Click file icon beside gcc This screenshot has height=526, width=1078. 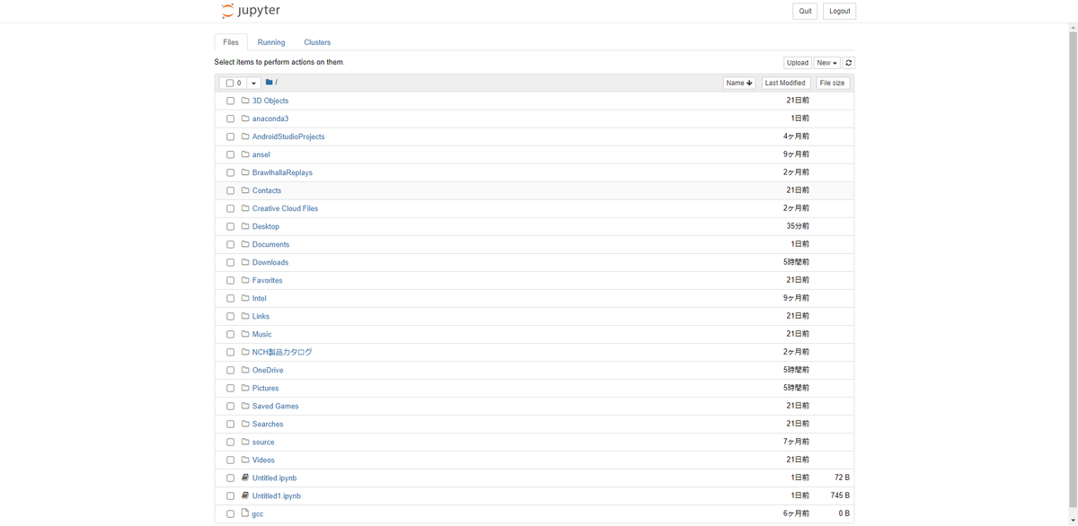[x=245, y=513]
